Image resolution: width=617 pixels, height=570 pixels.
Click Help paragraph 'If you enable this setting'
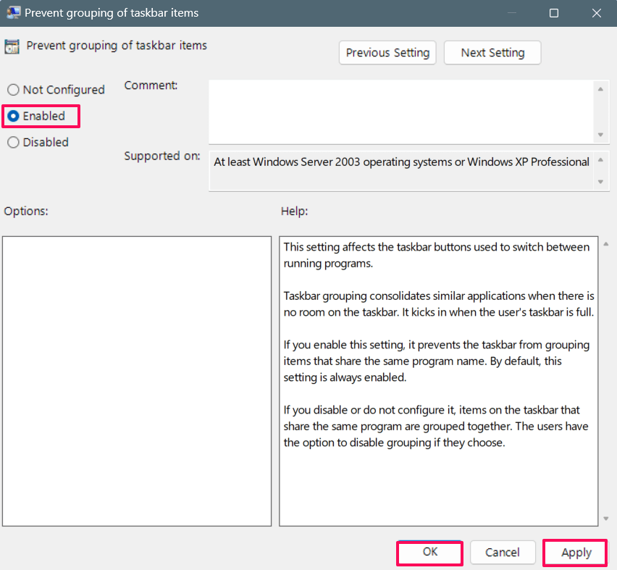point(437,361)
